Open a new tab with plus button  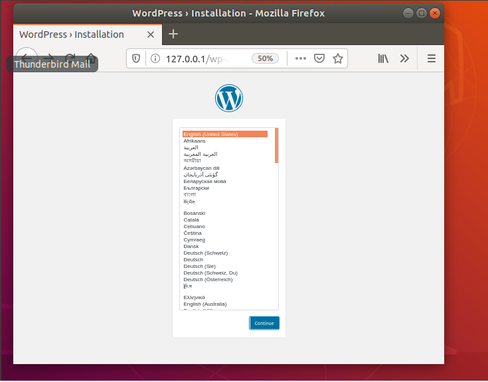pyautogui.click(x=173, y=34)
